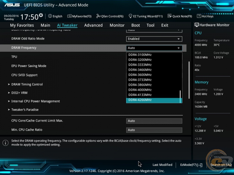234x175 pixels.
Task: Open My Favorites tab
Action: pyautogui.click(x=22, y=25)
